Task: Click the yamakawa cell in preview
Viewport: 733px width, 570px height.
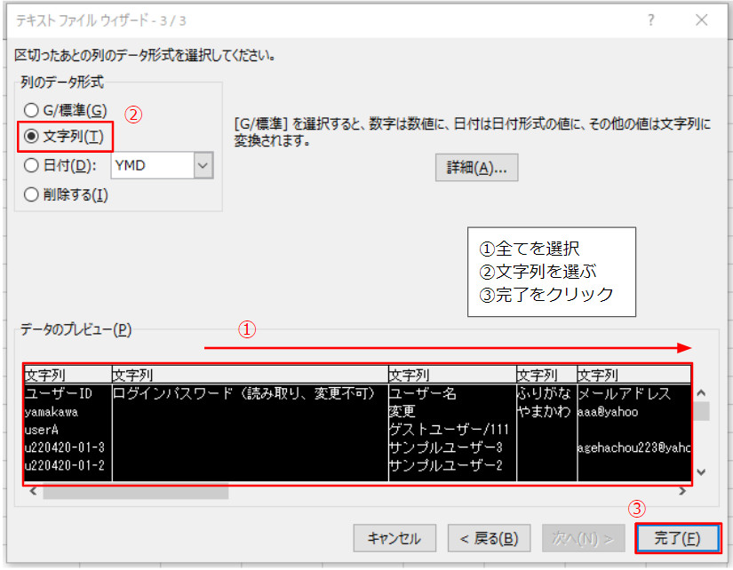Action: pyautogui.click(x=52, y=412)
